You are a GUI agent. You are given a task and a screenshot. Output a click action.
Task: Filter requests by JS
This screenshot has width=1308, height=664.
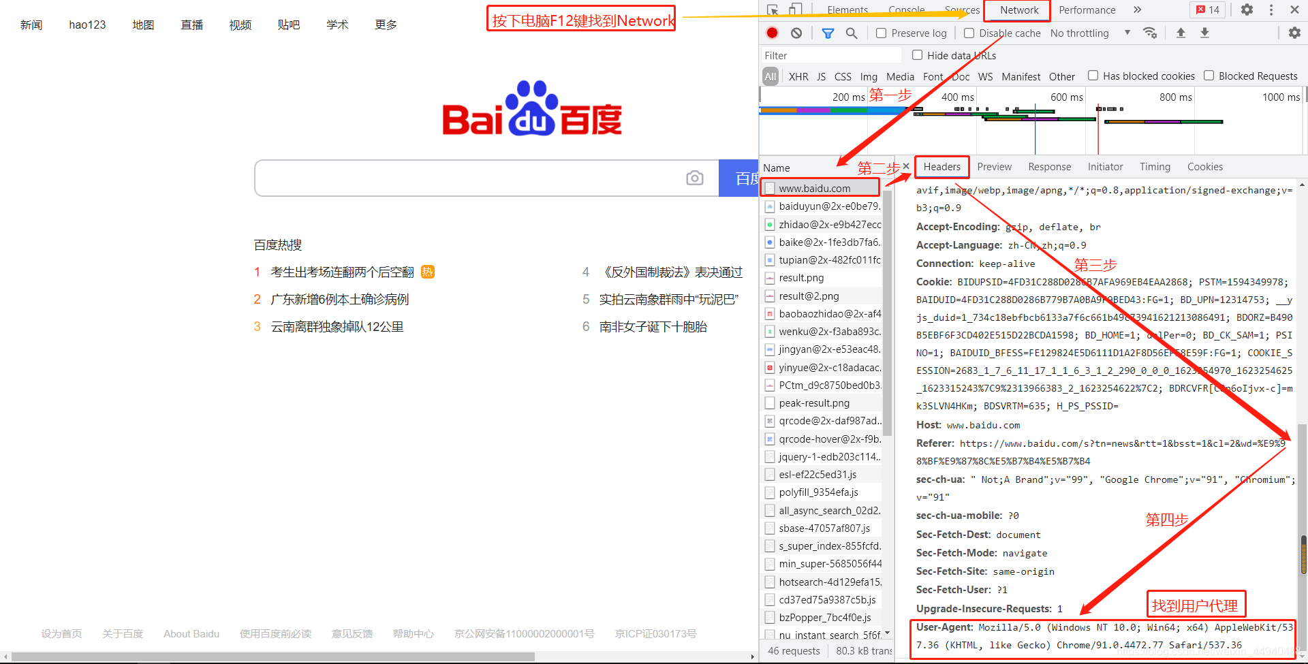(821, 76)
